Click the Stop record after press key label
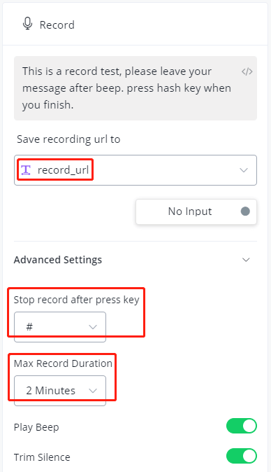Screen dimensions: 271x472 point(77,300)
